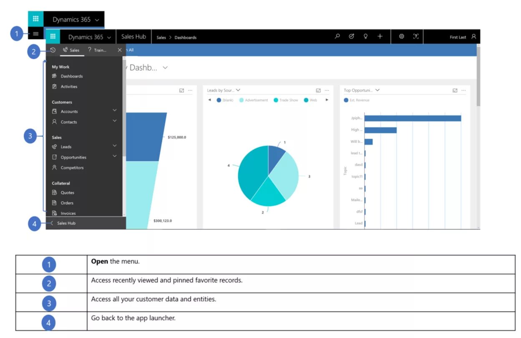521x338 pixels.
Task: Open Leads by Source more options ellipsis
Action: tap(327, 90)
